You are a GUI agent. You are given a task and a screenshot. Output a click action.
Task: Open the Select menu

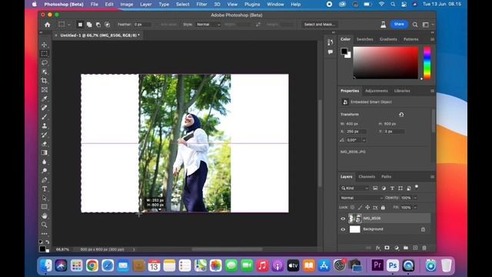coord(183,5)
